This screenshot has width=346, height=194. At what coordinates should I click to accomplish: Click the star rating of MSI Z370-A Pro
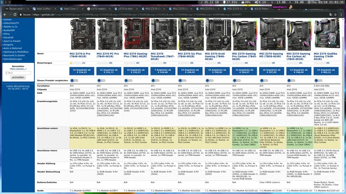pos(76,63)
